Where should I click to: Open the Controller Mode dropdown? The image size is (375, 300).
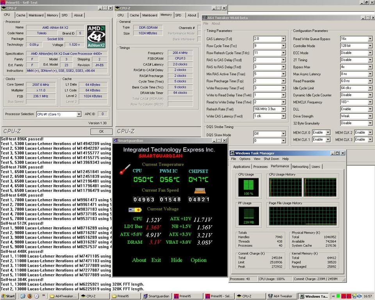[370, 46]
